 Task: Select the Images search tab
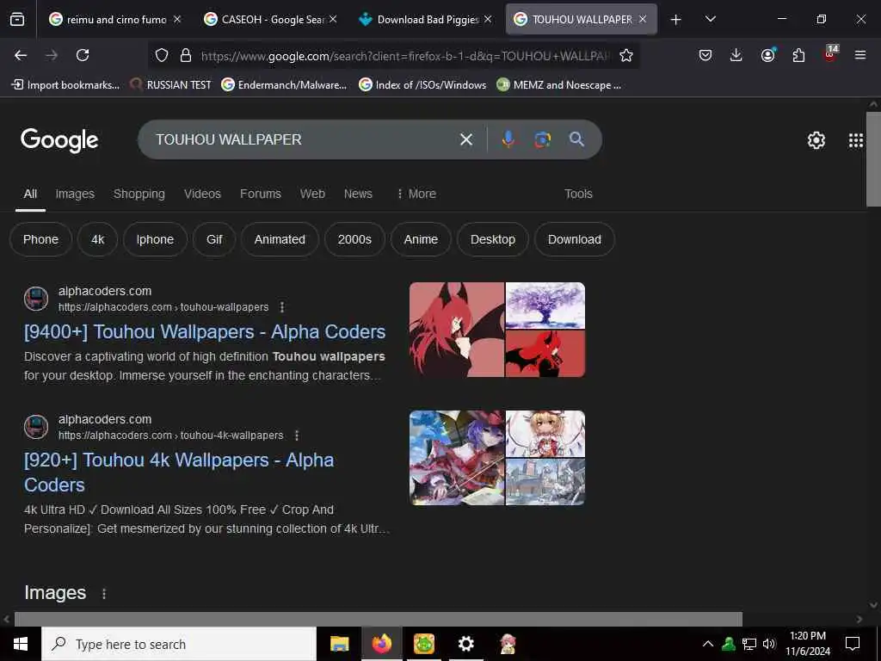click(x=75, y=194)
